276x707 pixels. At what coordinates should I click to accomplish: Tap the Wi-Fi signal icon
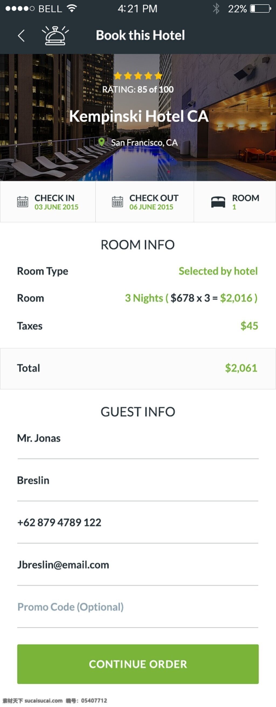coord(72,8)
